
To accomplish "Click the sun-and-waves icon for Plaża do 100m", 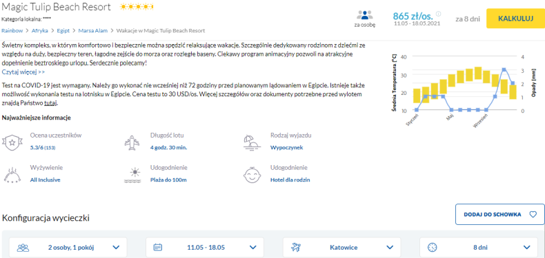I will [132, 175].
